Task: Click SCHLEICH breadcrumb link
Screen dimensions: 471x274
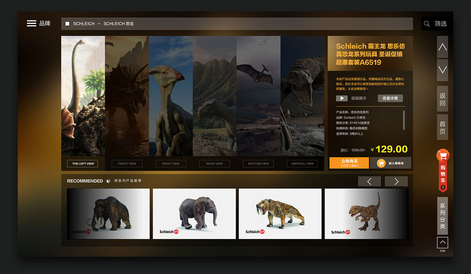Action: 84,24
